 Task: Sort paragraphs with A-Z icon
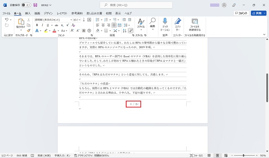coord(125,30)
